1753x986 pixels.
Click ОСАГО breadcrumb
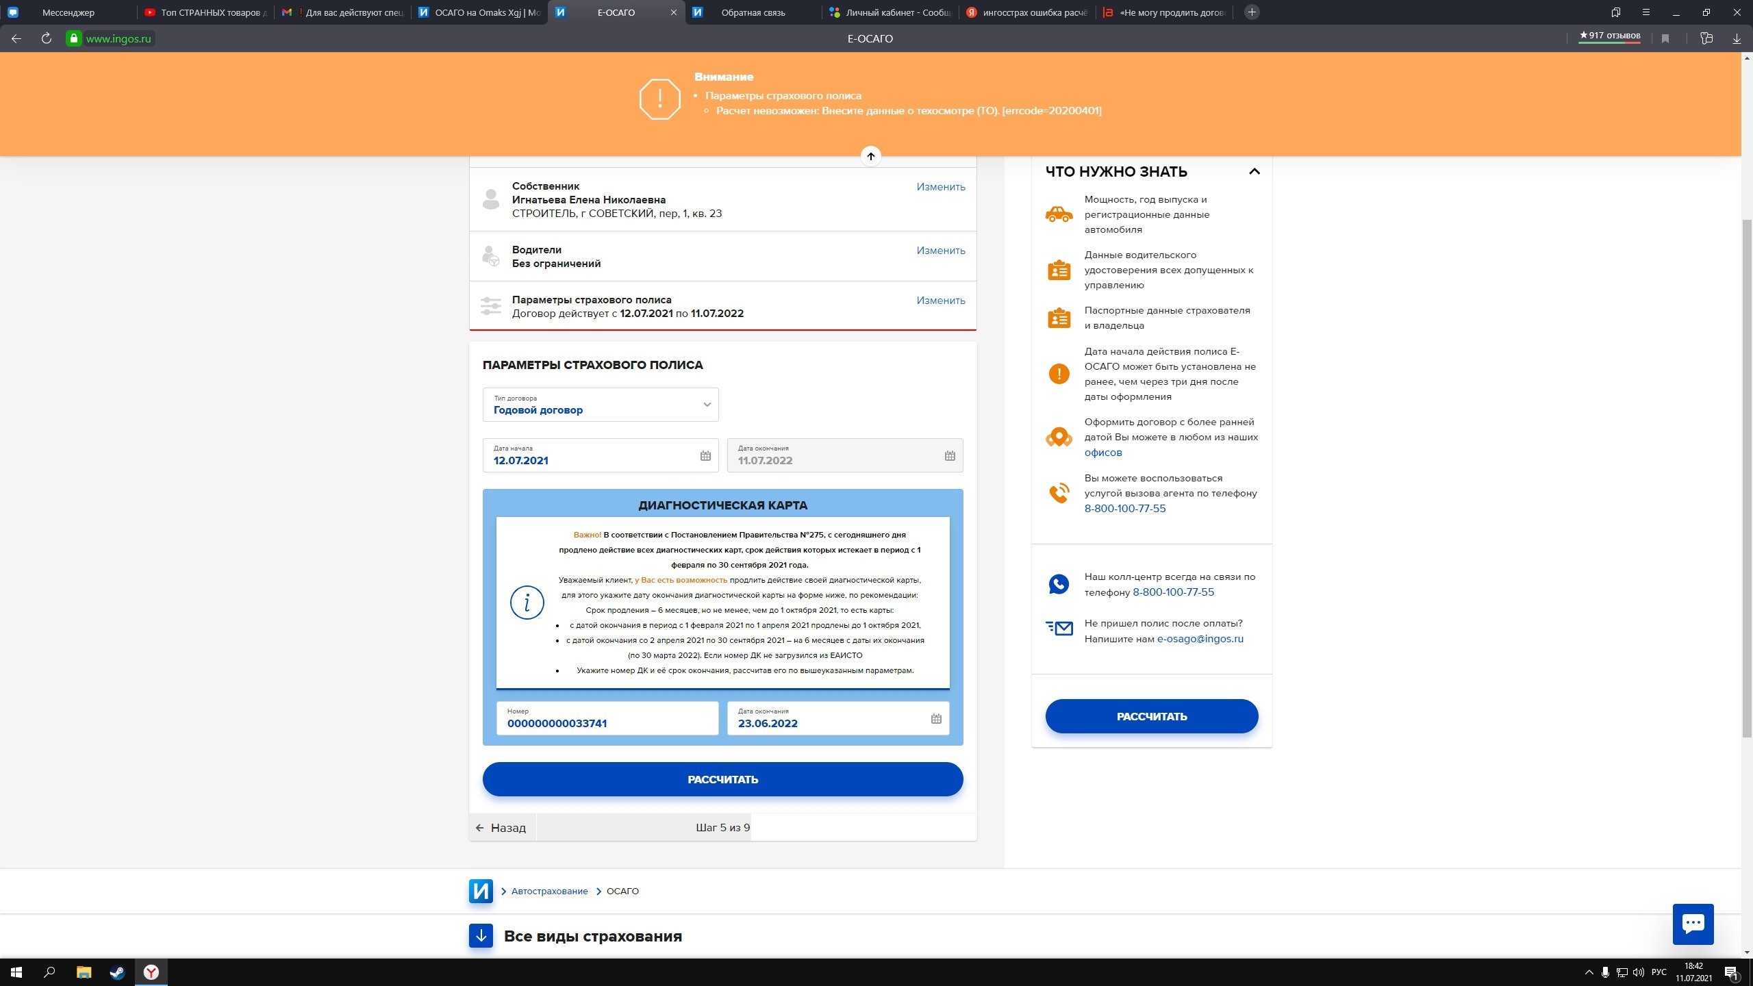pyautogui.click(x=622, y=892)
